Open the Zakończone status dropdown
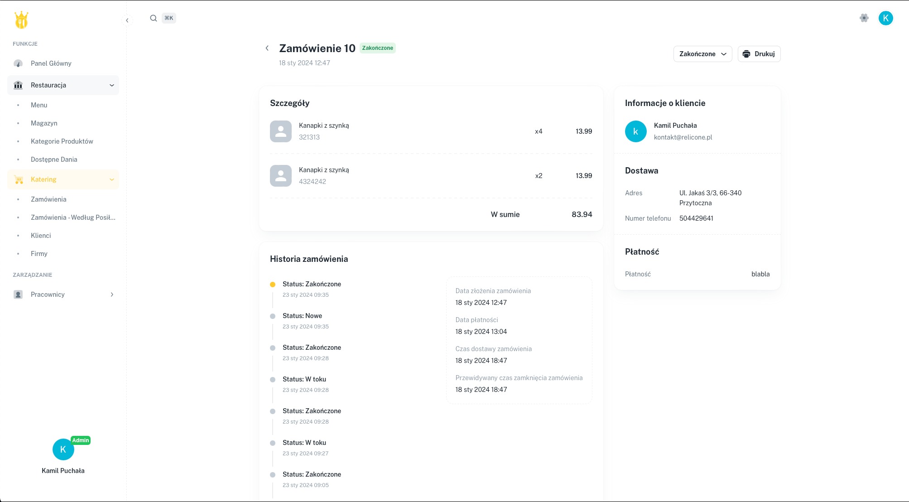The image size is (909, 502). [x=702, y=54]
